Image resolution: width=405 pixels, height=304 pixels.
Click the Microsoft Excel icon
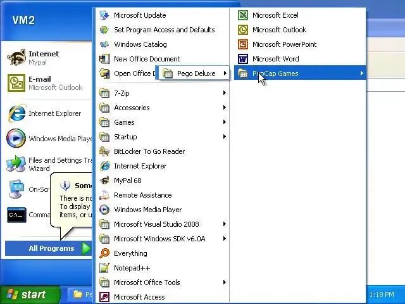pos(243,15)
